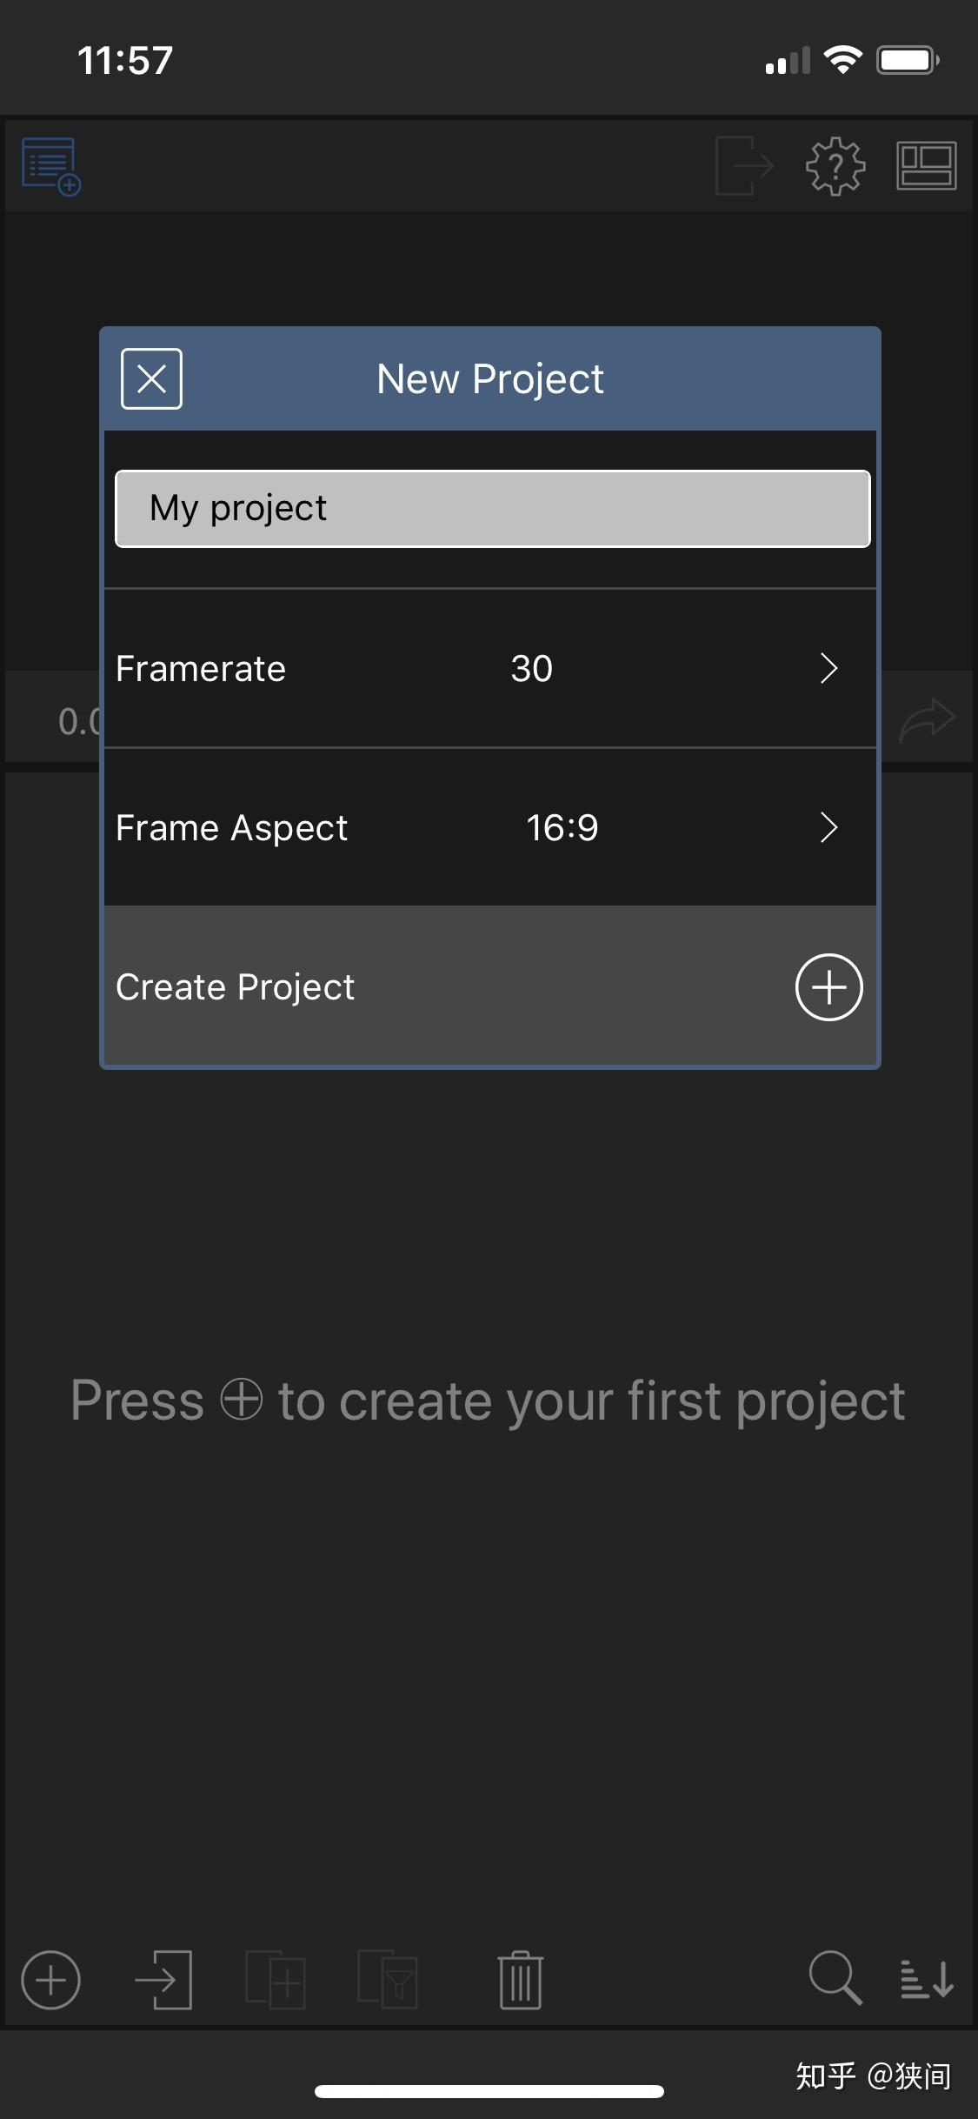Edit the My project name field
The image size is (978, 2119).
point(492,509)
